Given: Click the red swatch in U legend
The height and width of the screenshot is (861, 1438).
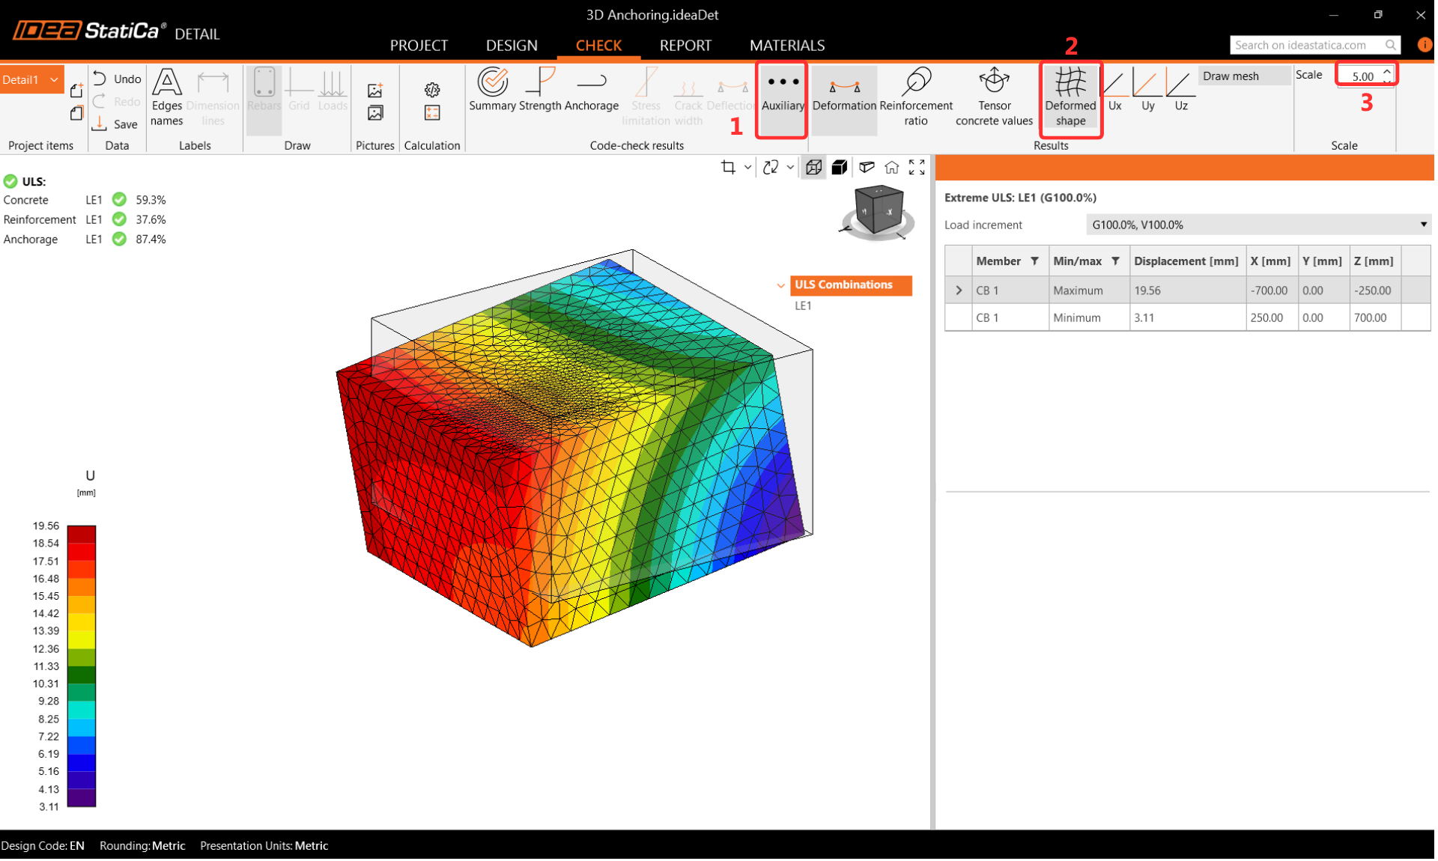Looking at the screenshot, I should 82,552.
